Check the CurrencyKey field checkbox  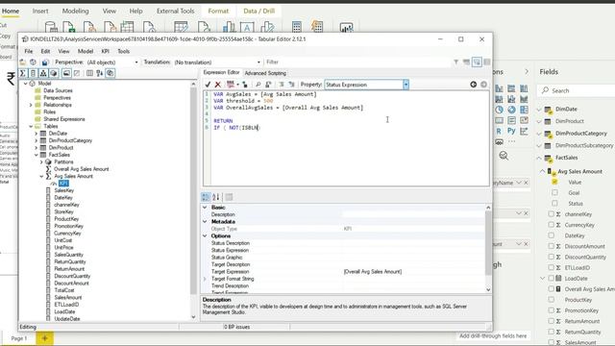pos(551,225)
